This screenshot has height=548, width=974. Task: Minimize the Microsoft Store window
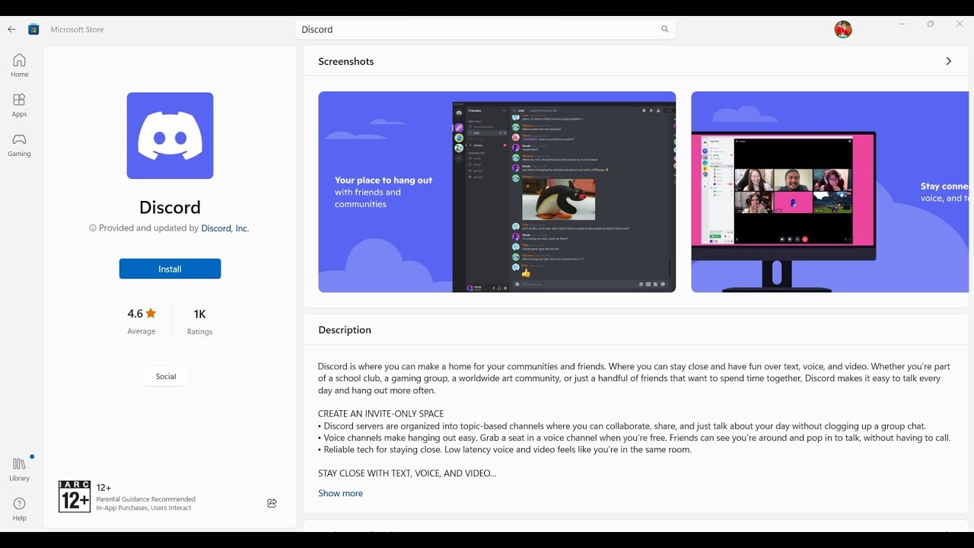point(902,24)
